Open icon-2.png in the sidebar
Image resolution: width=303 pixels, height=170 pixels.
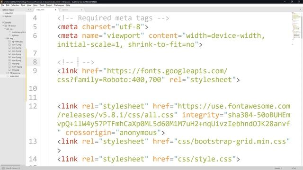(x=16, y=48)
